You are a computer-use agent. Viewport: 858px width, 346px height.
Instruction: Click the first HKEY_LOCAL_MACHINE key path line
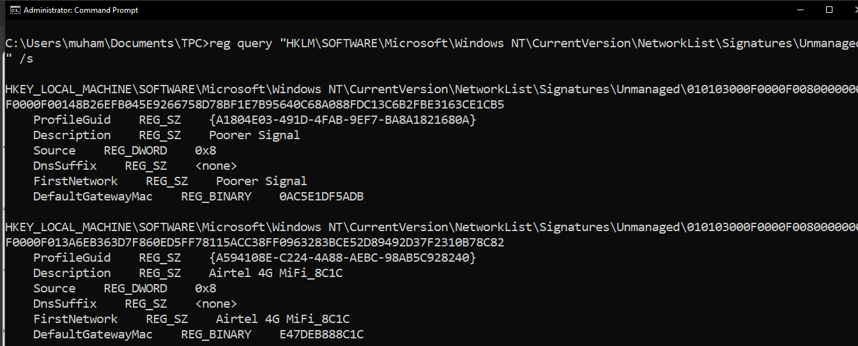coord(345,89)
